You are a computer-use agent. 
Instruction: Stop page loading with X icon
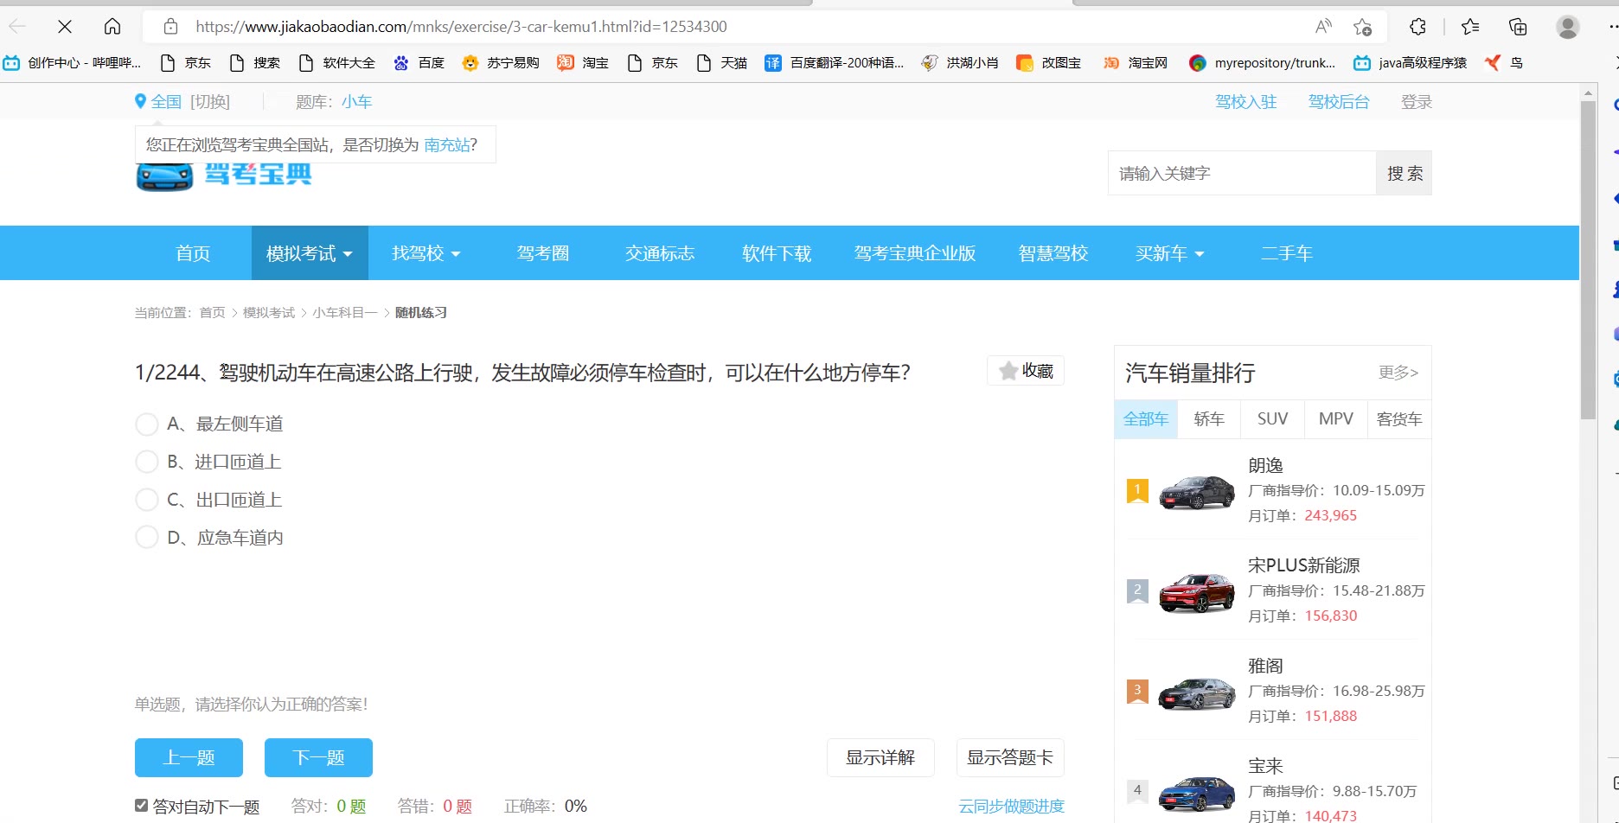(65, 27)
